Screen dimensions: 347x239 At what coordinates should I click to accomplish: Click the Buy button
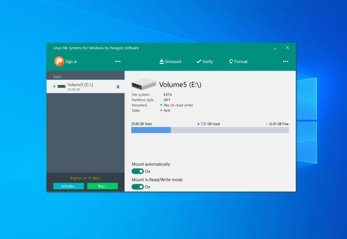[x=102, y=186]
